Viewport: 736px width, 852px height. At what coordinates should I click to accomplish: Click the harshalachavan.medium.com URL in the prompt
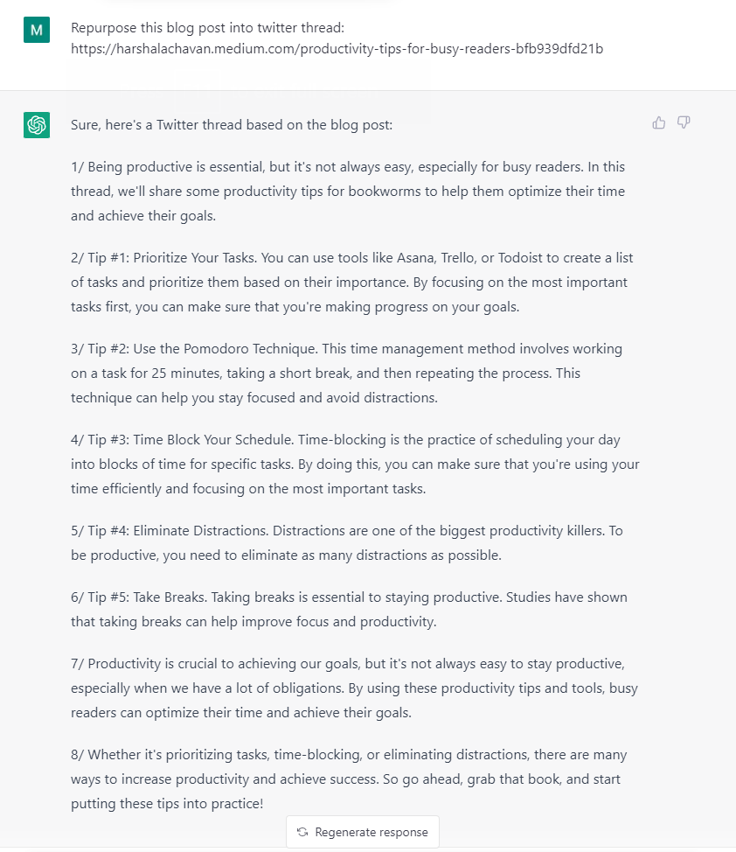click(337, 49)
